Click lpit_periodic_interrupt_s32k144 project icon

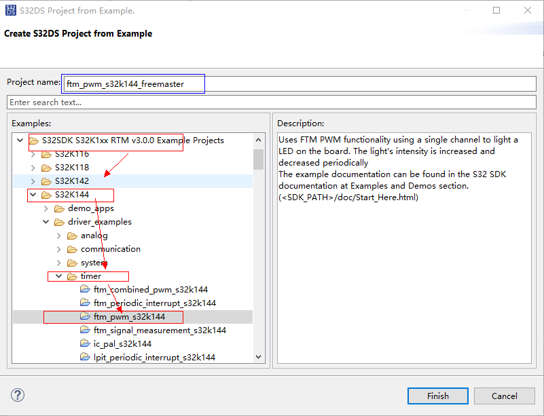tap(85, 356)
